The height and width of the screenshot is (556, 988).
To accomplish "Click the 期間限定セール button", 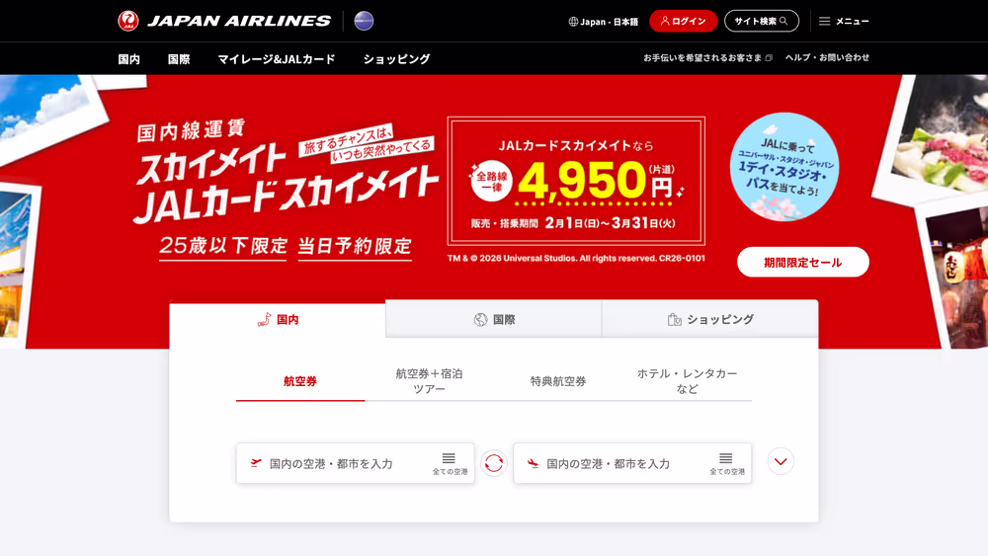I will [x=802, y=262].
